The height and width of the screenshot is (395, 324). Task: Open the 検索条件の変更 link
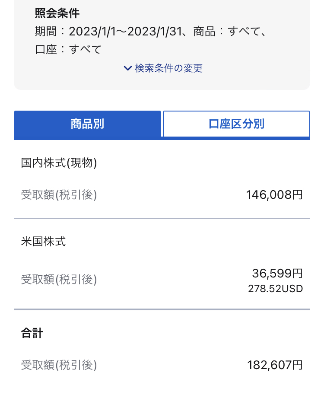pyautogui.click(x=168, y=68)
